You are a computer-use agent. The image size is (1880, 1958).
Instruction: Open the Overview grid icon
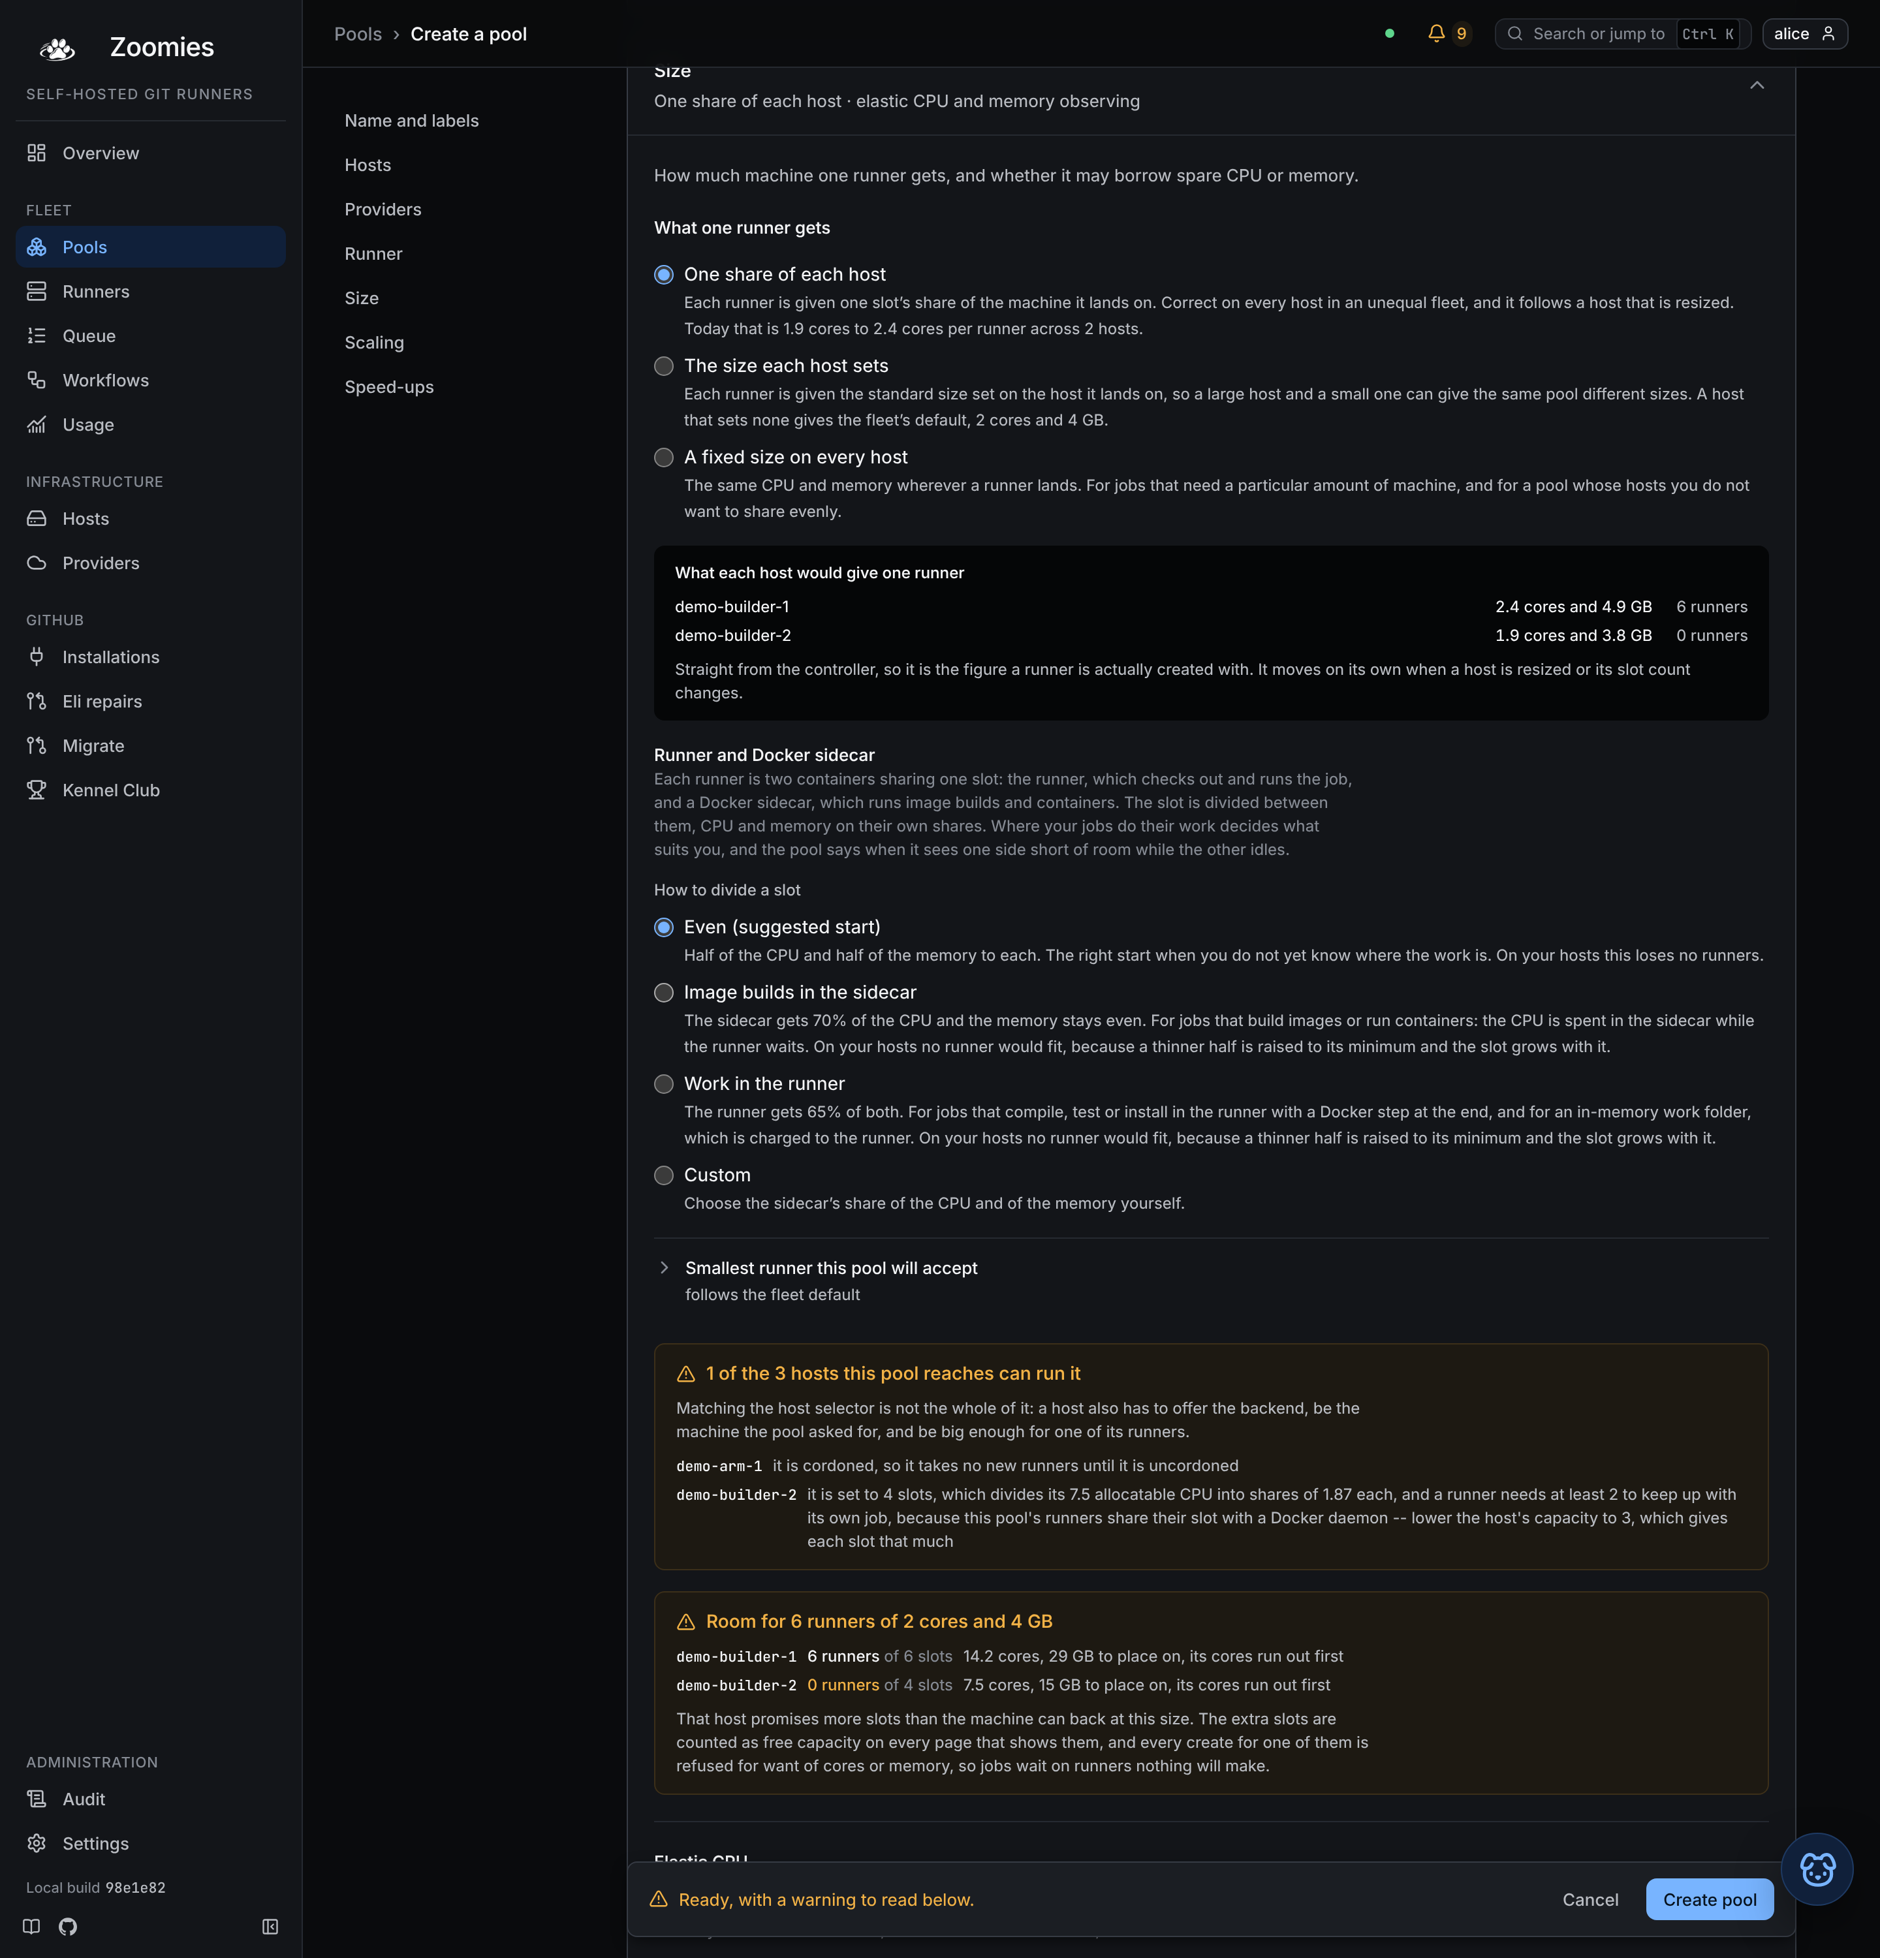pos(37,153)
